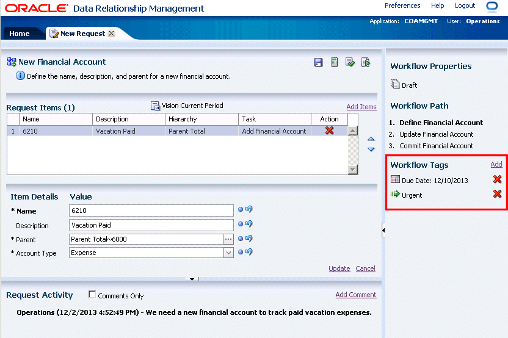The height and width of the screenshot is (338, 508).
Task: Remove the Due Date workflow tag
Action: click(497, 179)
